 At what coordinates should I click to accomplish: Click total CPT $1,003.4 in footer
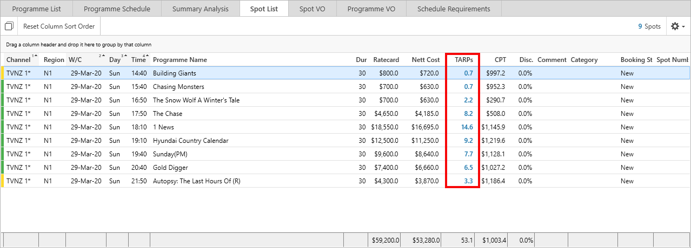pyautogui.click(x=494, y=240)
